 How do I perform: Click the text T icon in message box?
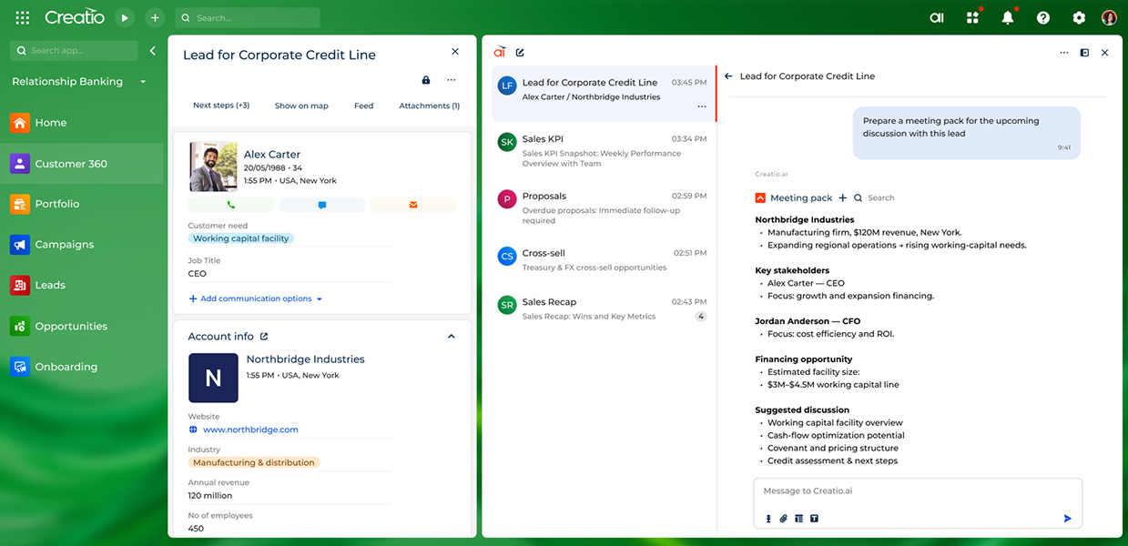click(x=814, y=519)
